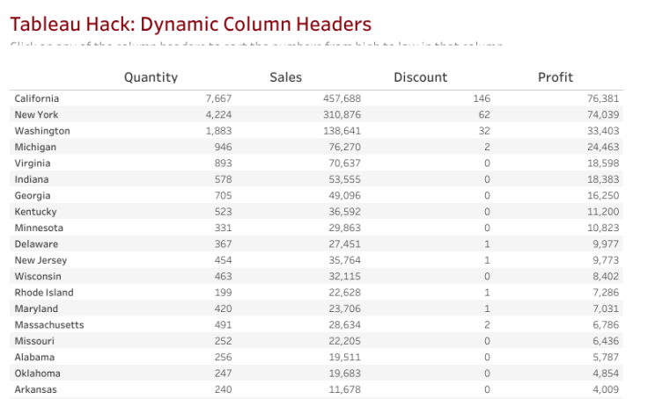Select the California row label
This screenshot has height=399, width=648.
coord(37,98)
